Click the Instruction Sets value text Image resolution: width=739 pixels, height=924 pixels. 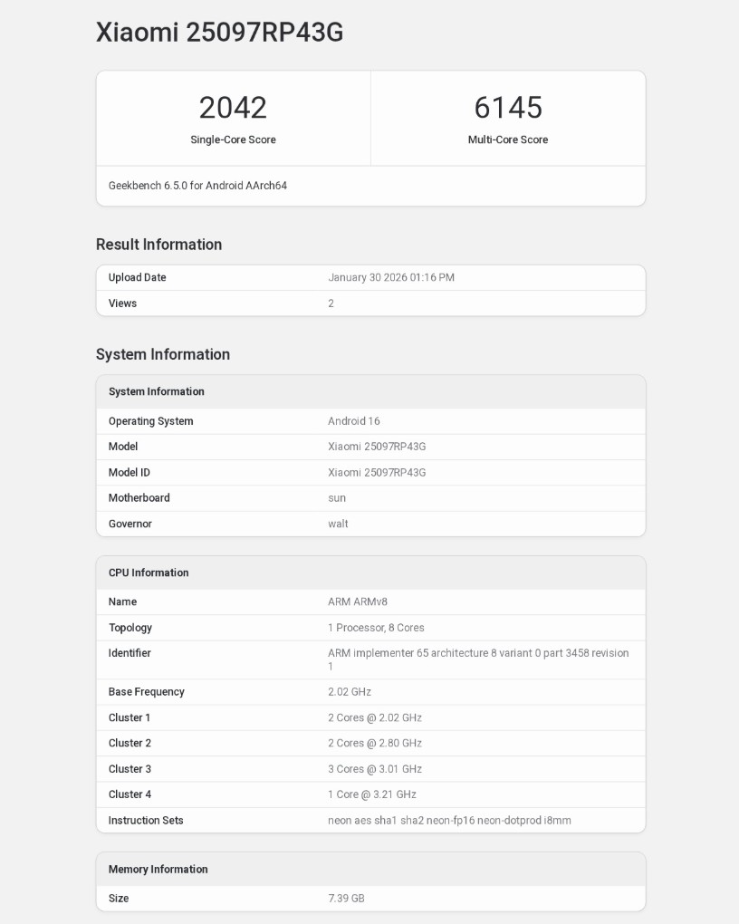[x=449, y=821]
